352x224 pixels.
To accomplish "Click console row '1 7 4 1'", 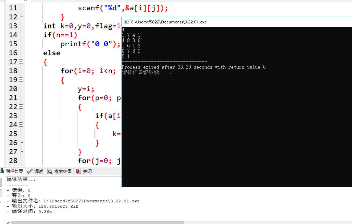I will [x=131, y=35].
